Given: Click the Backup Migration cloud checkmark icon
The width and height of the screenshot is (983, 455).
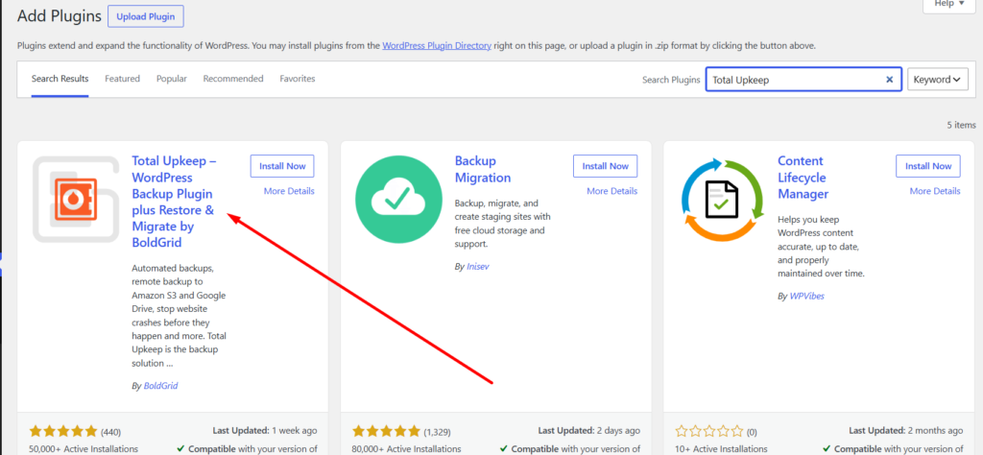Looking at the screenshot, I should coord(398,200).
